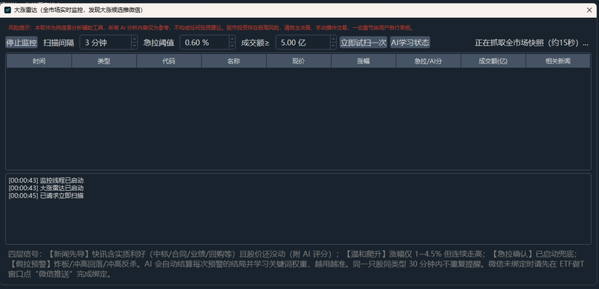Screen dimensions: 599x289
Task: Raise 急拉阈值 using up arrow
Action: point(232,39)
